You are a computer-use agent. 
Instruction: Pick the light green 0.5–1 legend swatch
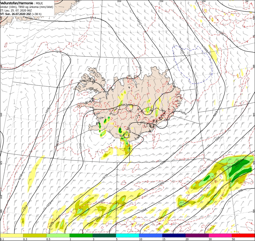(x=58, y=235)
